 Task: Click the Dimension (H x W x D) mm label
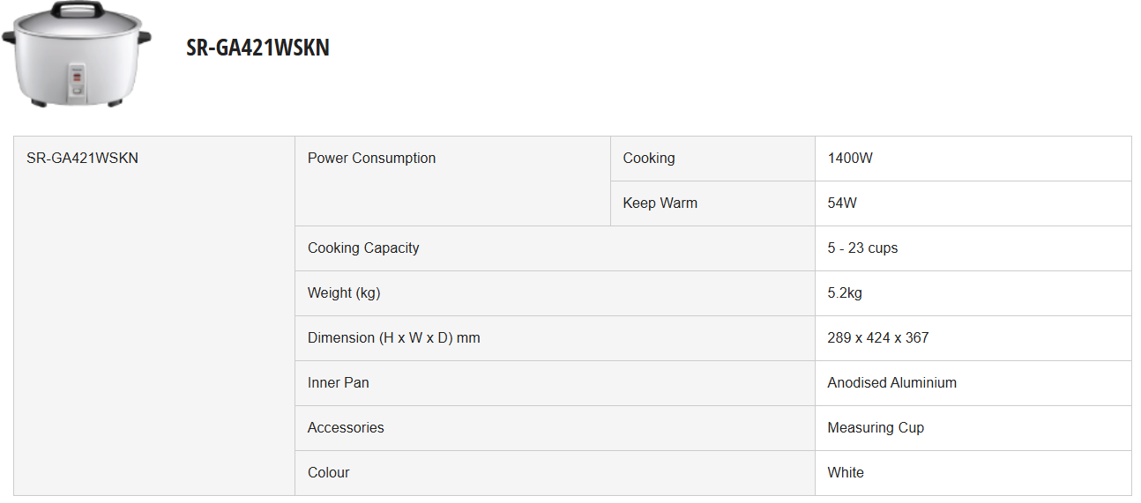(393, 338)
